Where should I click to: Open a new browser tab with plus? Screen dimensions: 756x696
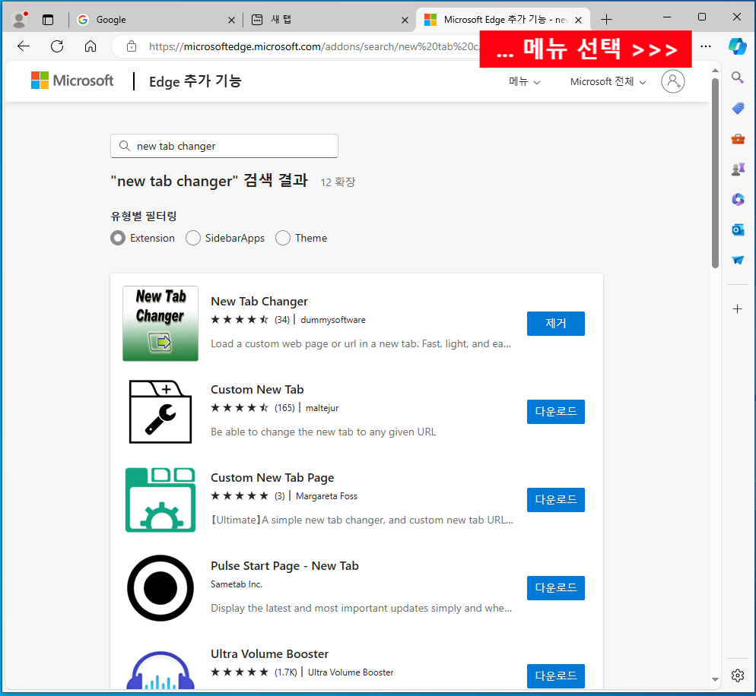(x=606, y=20)
